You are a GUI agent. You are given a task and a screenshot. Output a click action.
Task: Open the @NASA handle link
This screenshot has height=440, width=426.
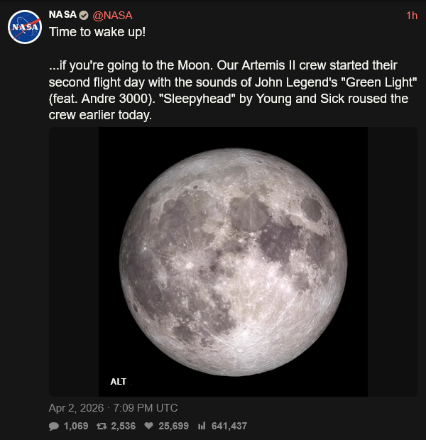(x=112, y=16)
